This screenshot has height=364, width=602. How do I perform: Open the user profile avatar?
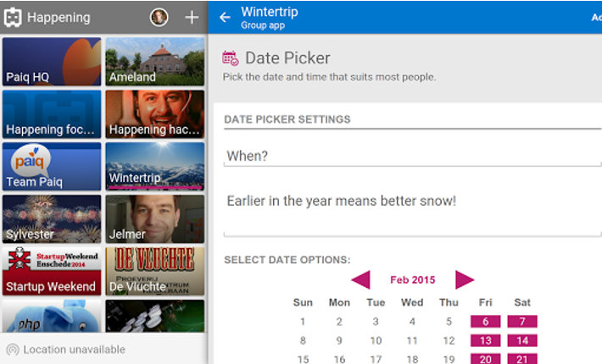tap(159, 17)
